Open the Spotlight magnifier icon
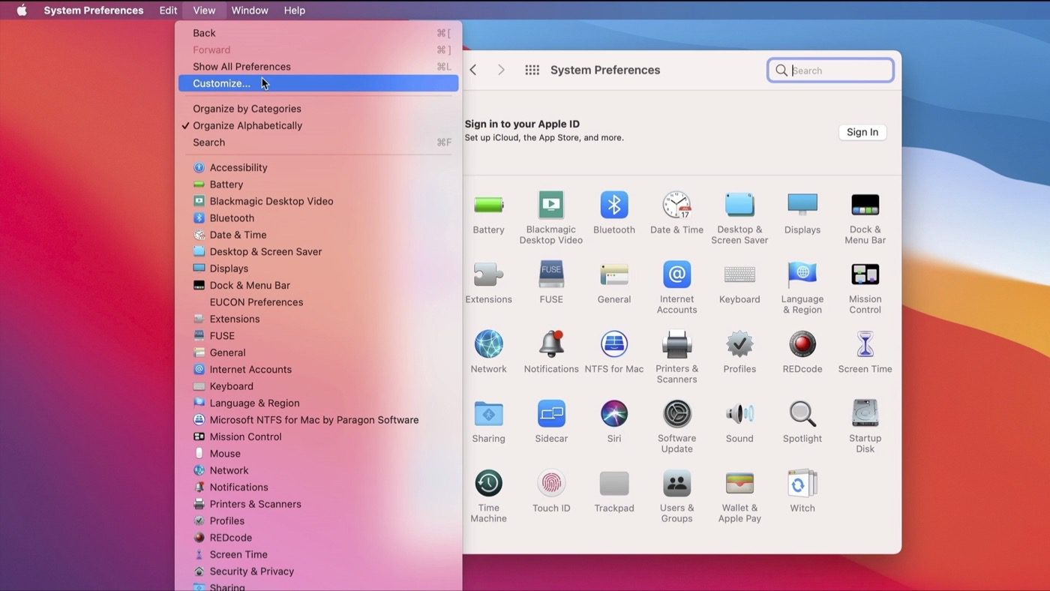 click(802, 414)
